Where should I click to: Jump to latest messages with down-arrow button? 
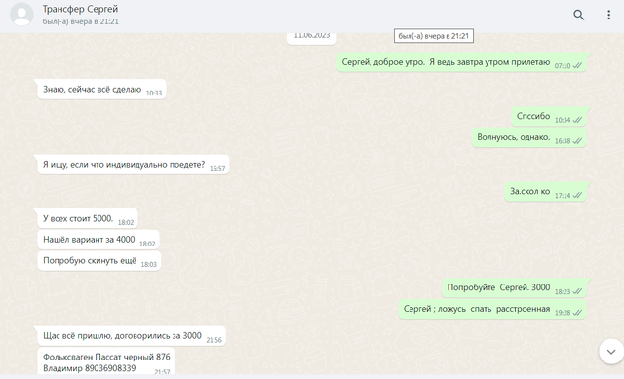(611, 351)
